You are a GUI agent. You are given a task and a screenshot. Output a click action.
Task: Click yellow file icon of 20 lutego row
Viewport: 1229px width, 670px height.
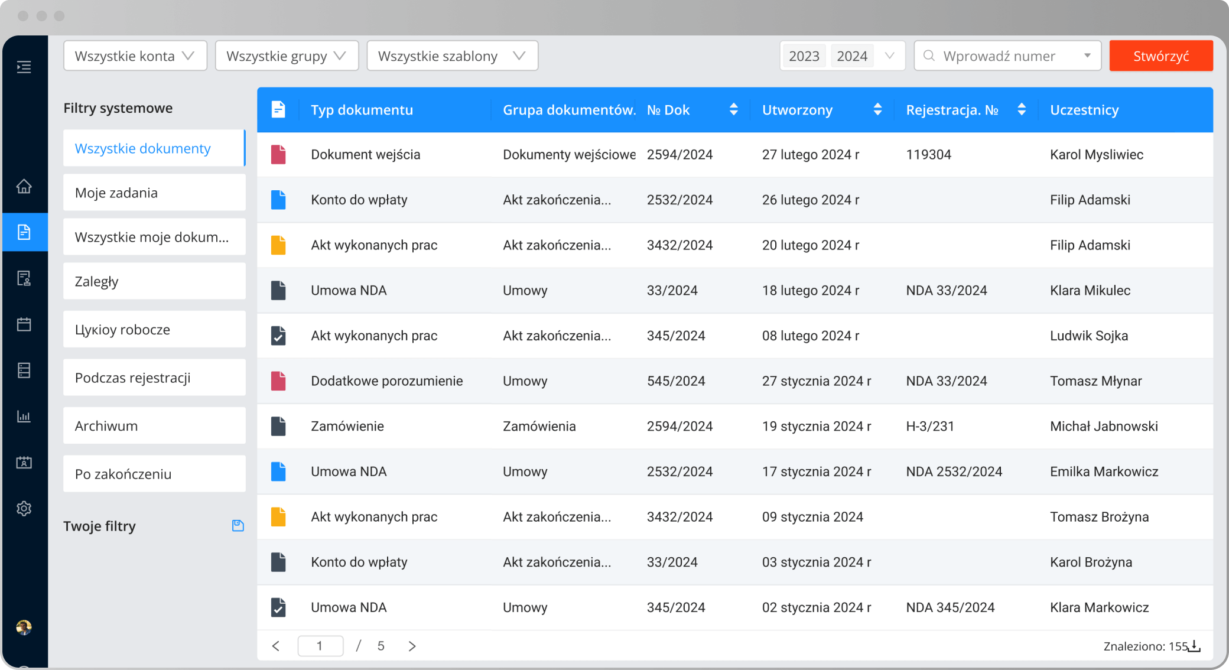(278, 245)
